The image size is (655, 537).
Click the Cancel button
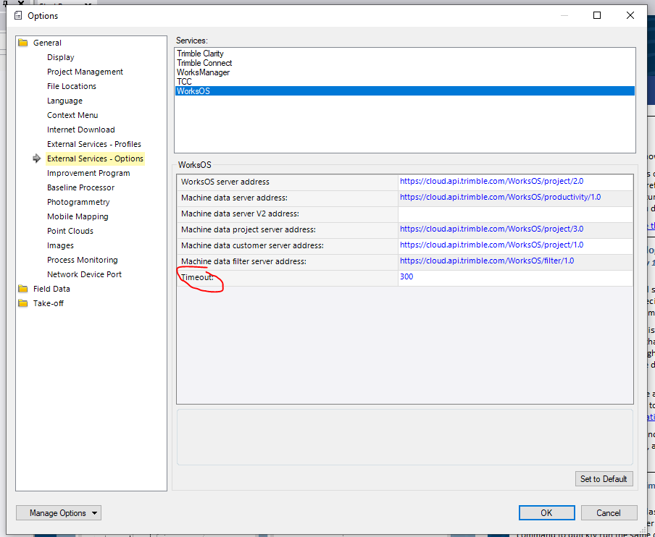pyautogui.click(x=609, y=513)
